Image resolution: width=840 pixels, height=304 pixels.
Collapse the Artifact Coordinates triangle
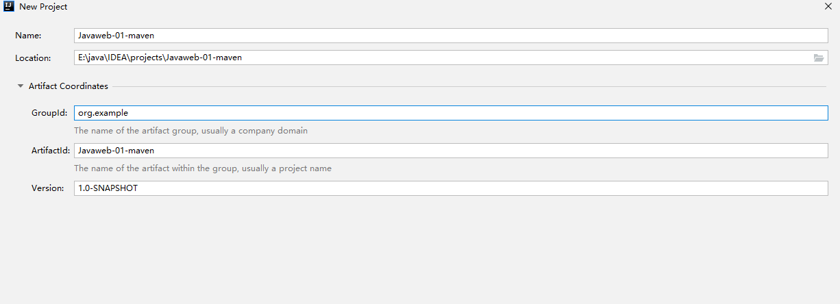(21, 86)
